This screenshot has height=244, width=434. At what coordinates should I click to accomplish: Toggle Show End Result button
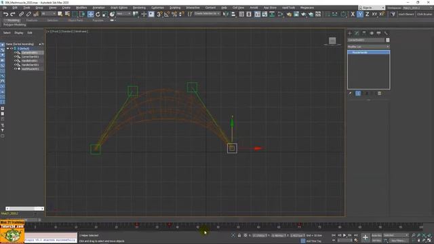coord(358,94)
